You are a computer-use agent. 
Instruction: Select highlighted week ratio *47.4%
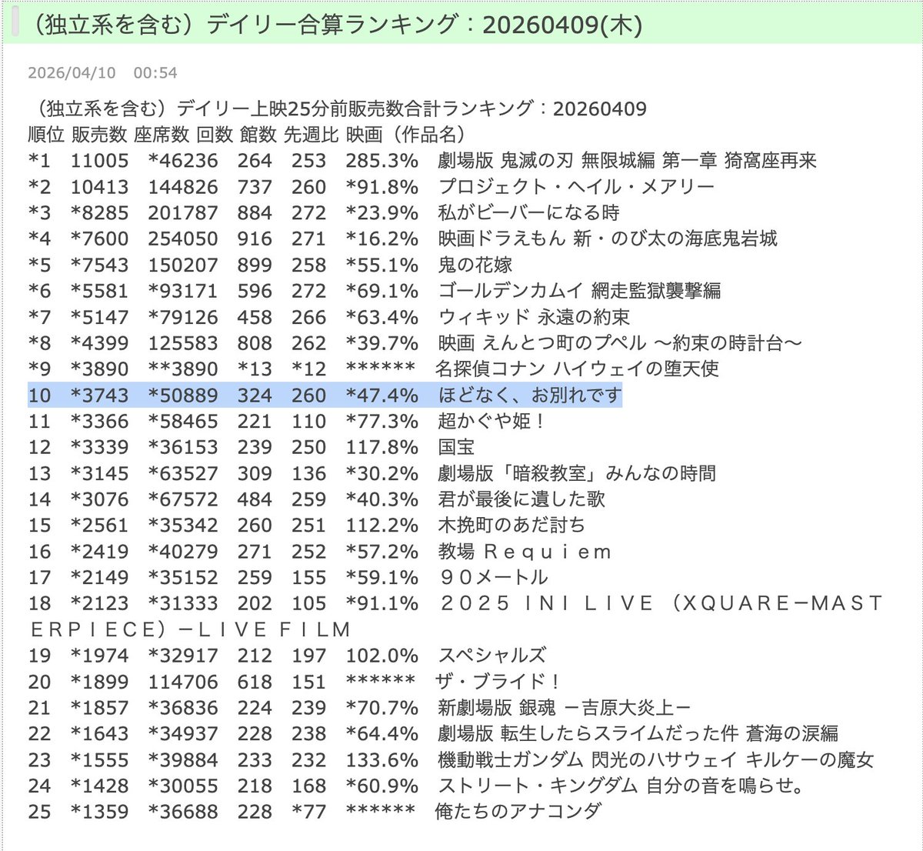tap(382, 396)
